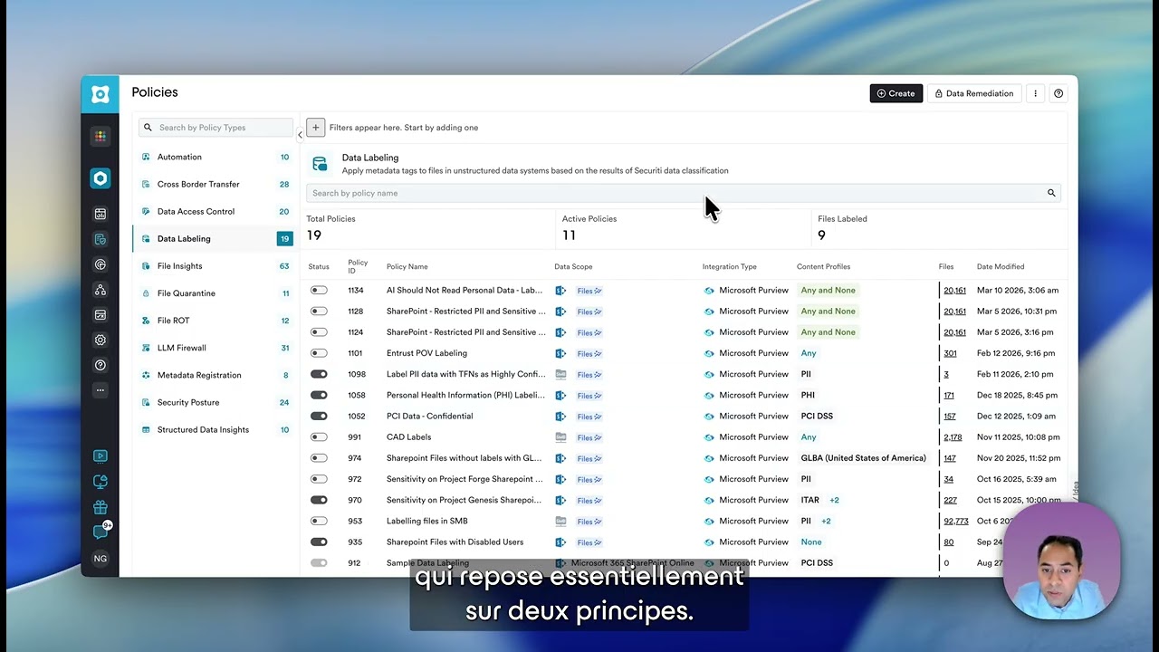Open files count 2,178 for CAD Labels
The height and width of the screenshot is (652, 1159).
(953, 437)
